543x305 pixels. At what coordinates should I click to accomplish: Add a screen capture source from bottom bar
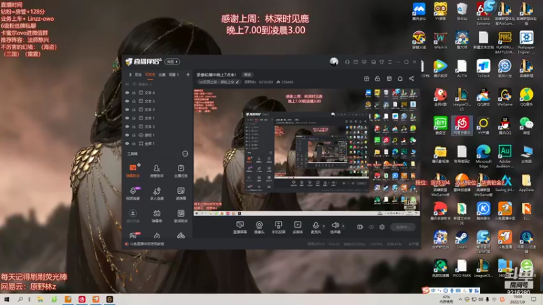coord(240,227)
